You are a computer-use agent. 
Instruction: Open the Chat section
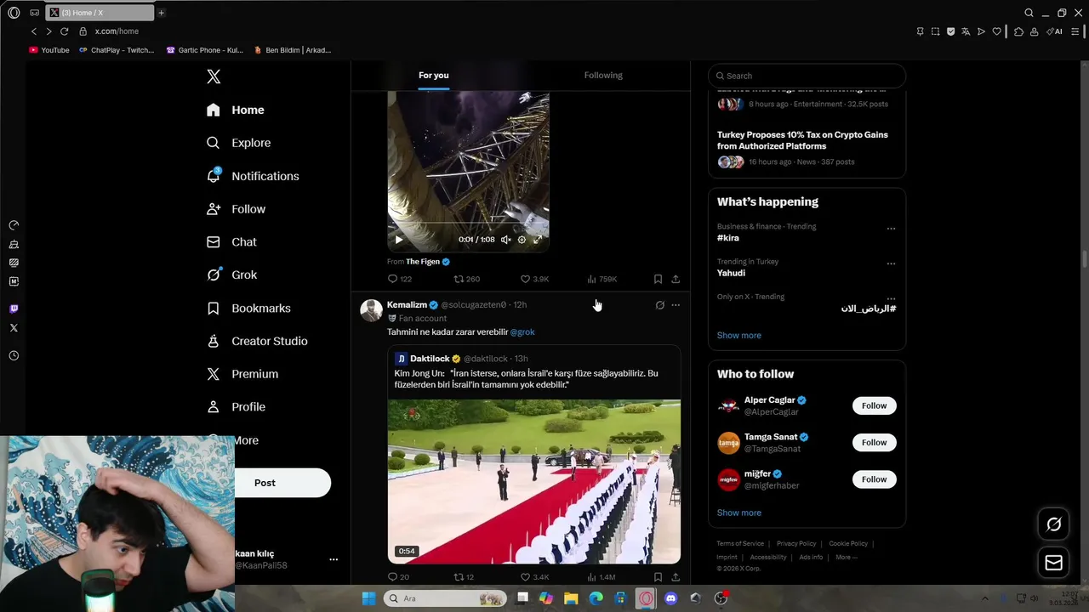point(231,242)
